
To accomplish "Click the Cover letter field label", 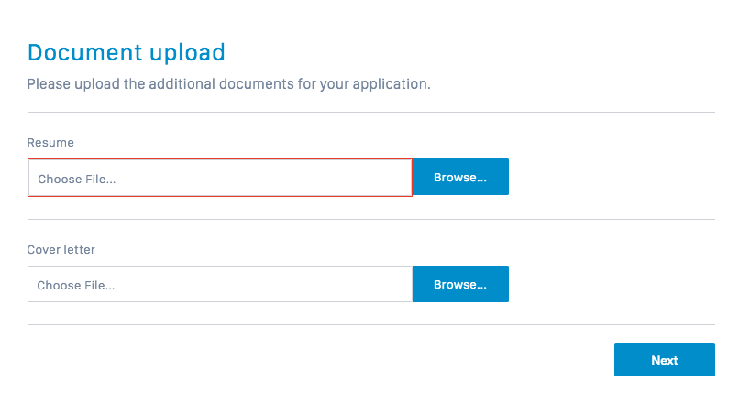I will coord(61,249).
